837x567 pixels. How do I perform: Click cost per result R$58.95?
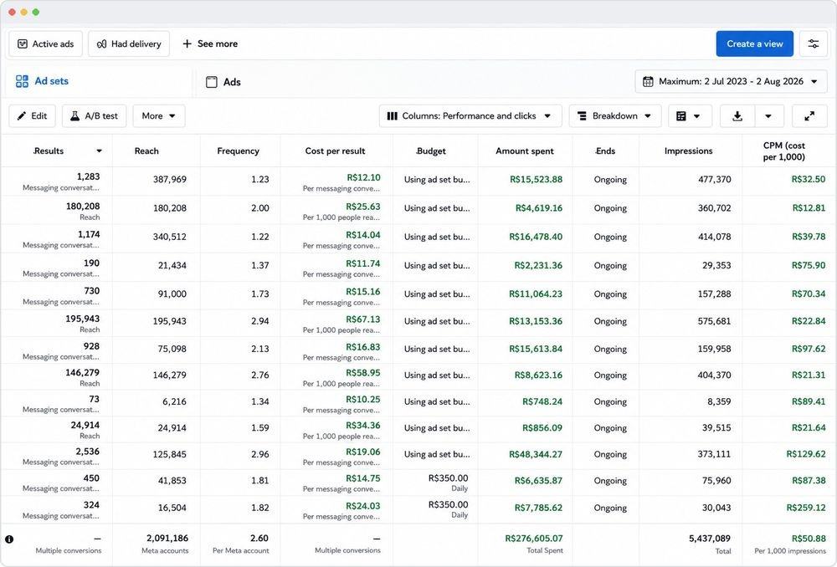(x=363, y=373)
